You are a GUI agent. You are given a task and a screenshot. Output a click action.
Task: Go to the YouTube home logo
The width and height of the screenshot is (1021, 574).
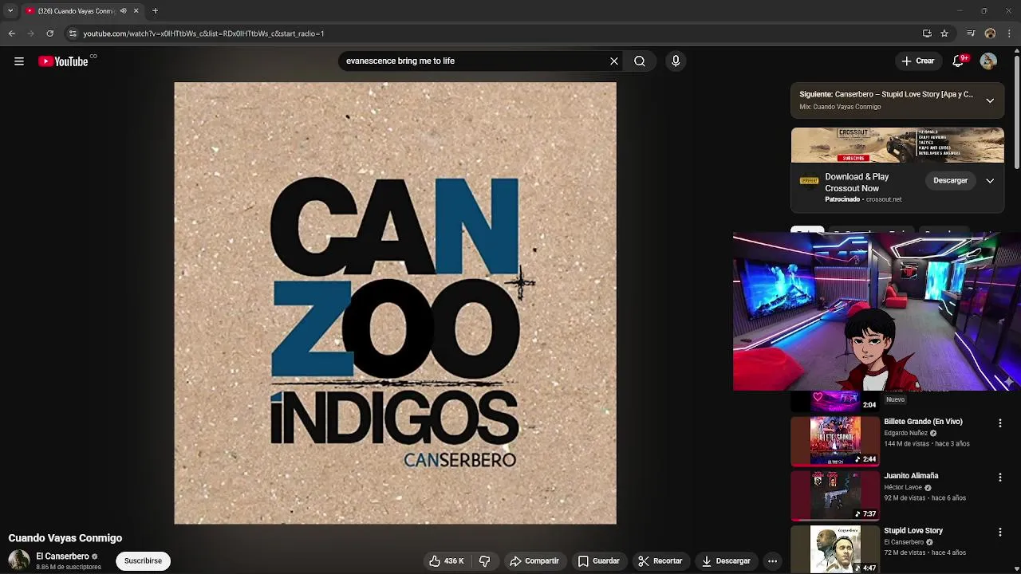63,61
